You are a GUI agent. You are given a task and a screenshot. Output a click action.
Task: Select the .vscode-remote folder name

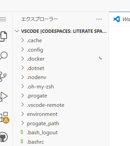pos(46,105)
